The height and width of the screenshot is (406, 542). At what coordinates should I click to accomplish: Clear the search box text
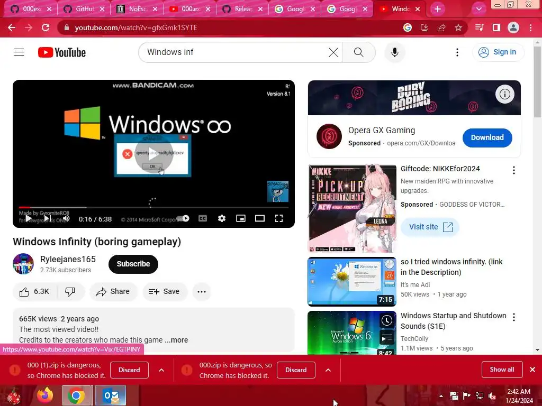[333, 52]
